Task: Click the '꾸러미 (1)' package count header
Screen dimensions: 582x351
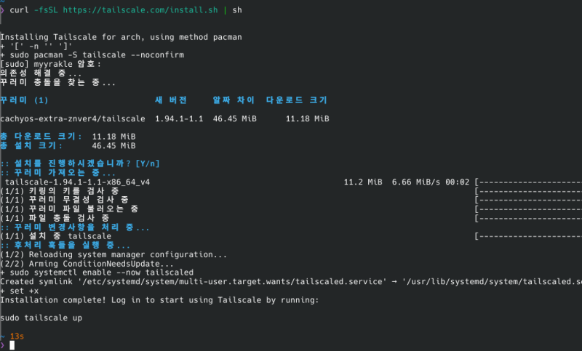Action: pos(24,100)
